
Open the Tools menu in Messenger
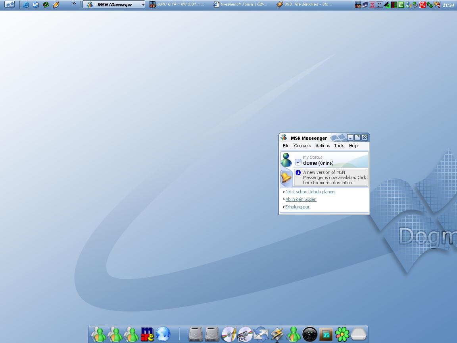coord(339,146)
